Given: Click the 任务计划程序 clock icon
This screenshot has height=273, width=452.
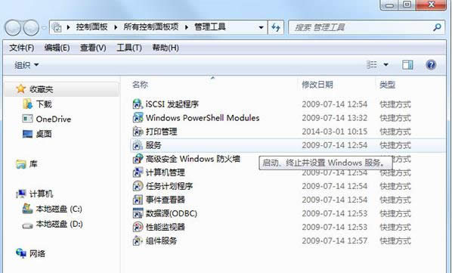Looking at the screenshot, I should pyautogui.click(x=138, y=186).
